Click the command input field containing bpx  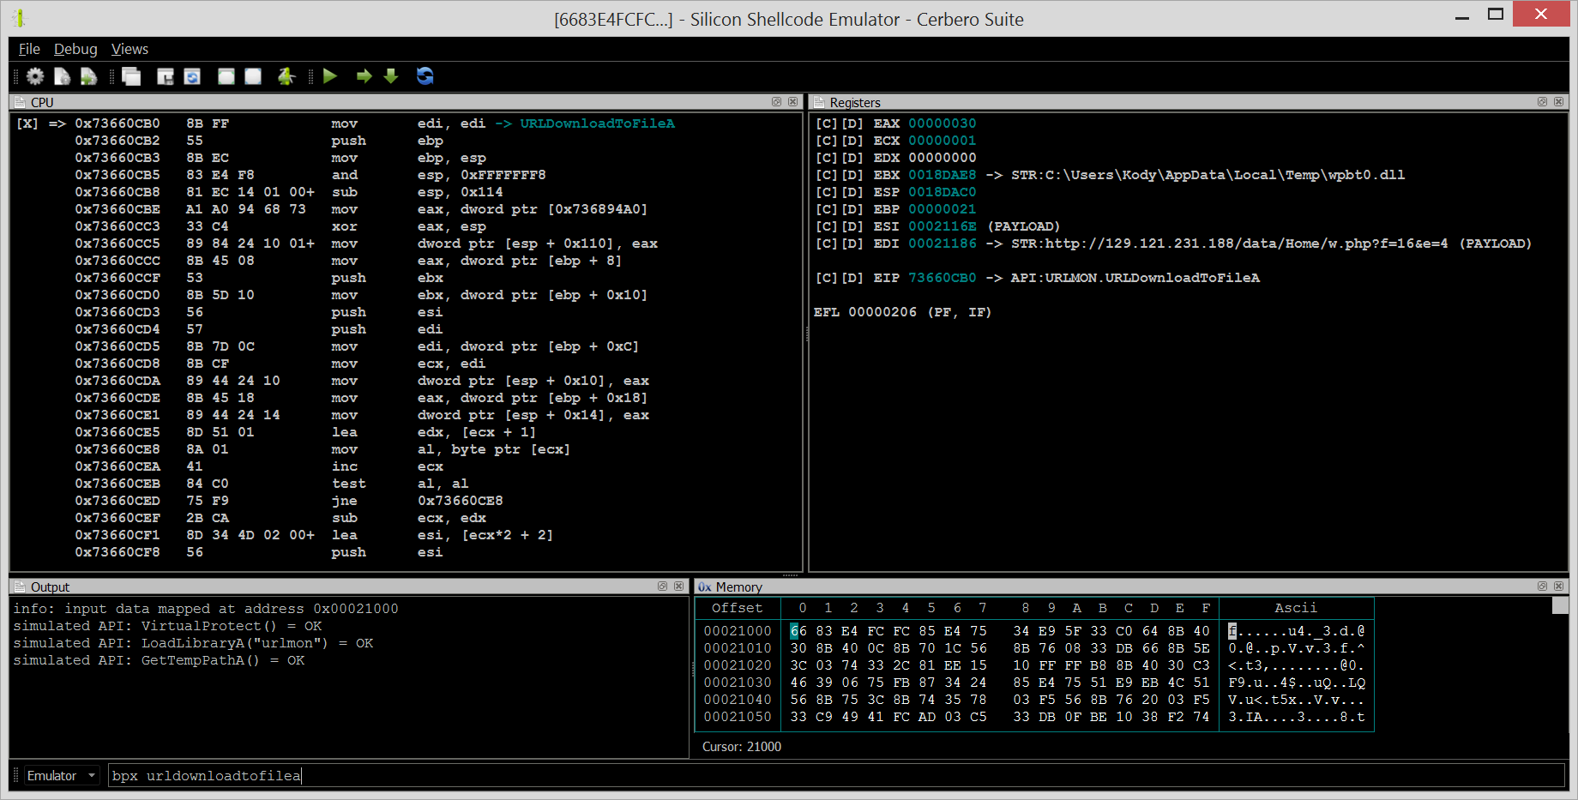pos(836,776)
